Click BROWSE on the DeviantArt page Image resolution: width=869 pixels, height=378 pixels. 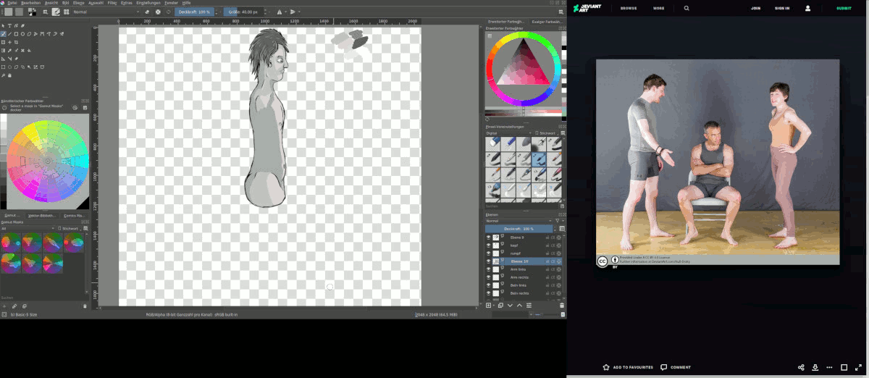[x=628, y=9]
